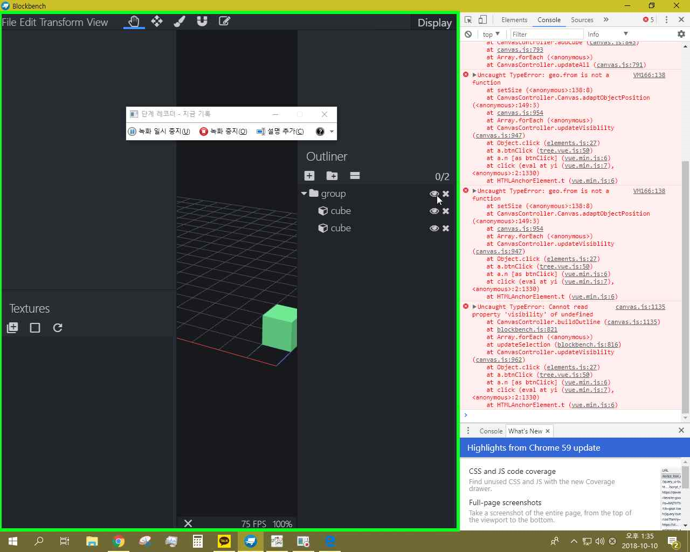Import a new texture in Textures panel

[x=12, y=327]
